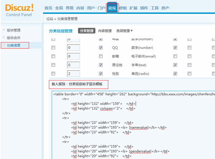Click the 论坛 breadcrumb link
This screenshot has height=159, width=215.
50,19
